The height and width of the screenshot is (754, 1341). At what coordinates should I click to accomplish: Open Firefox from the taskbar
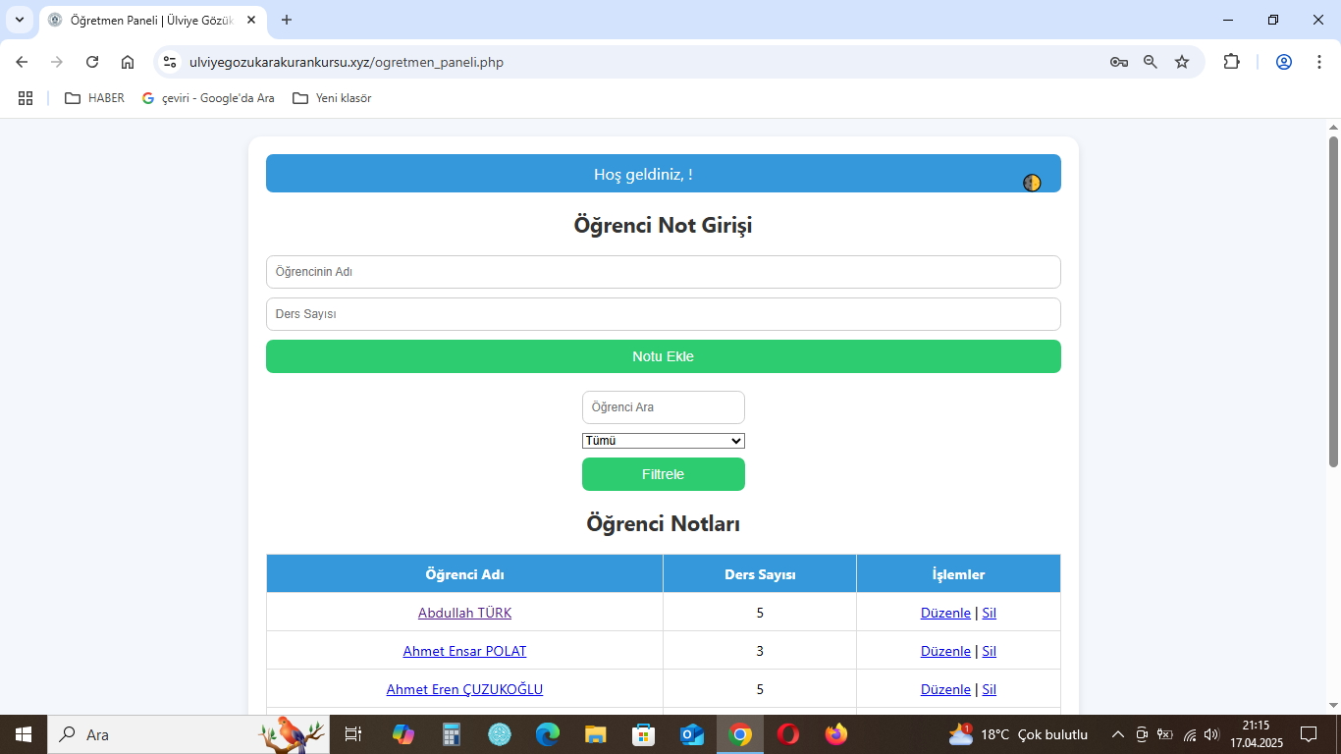[x=836, y=734]
